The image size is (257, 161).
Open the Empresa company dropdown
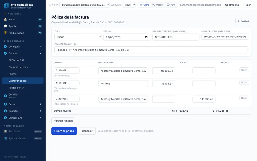click(x=84, y=5)
